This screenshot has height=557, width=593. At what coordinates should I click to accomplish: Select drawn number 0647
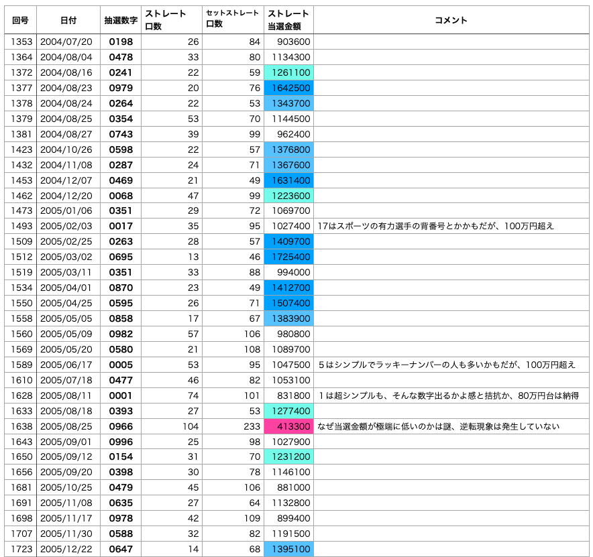[121, 549]
